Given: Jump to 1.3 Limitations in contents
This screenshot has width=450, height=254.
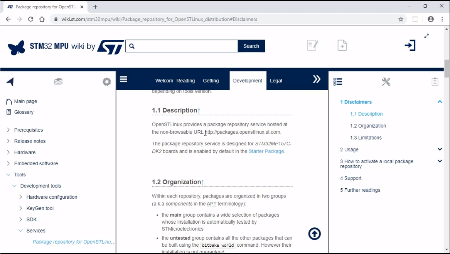Looking at the screenshot, I should coord(366,138).
